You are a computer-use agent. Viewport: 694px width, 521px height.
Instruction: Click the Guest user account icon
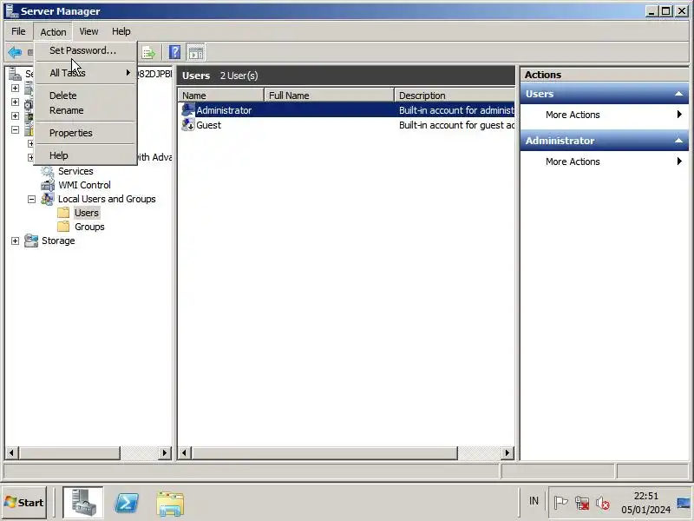188,125
